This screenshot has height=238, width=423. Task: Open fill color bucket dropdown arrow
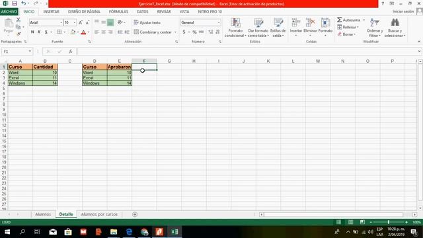coord(78,32)
